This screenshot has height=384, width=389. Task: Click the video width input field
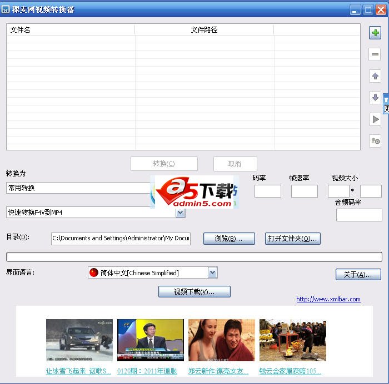point(338,191)
